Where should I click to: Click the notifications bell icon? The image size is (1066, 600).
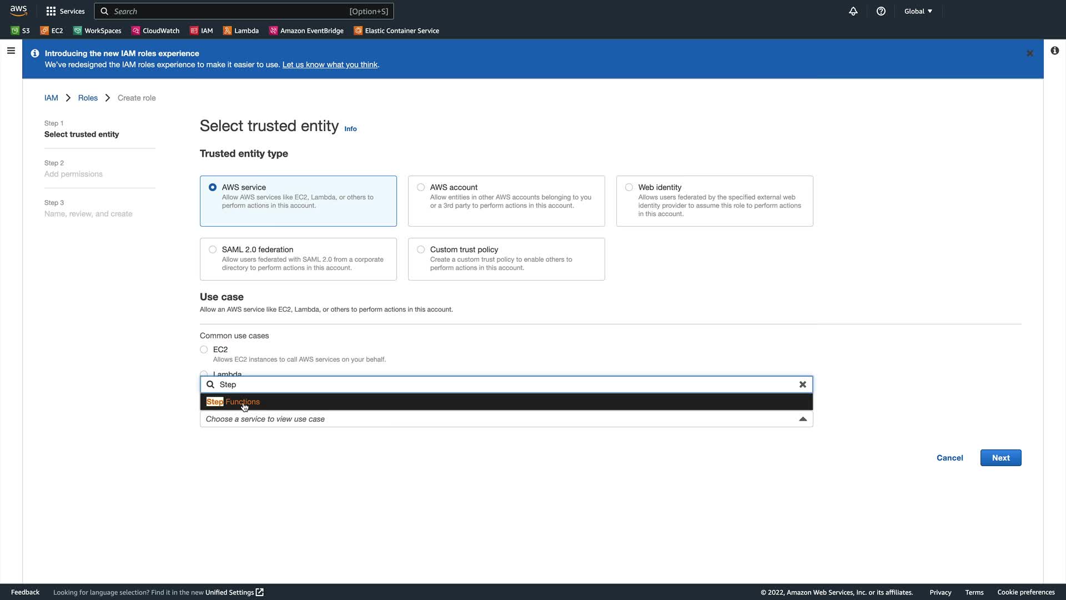pyautogui.click(x=853, y=11)
